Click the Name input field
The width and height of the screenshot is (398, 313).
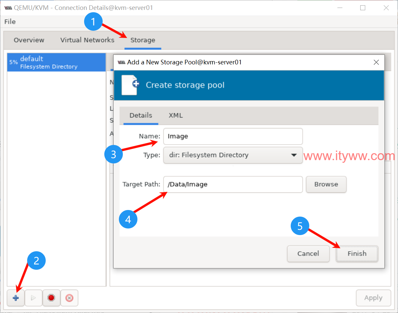point(233,136)
